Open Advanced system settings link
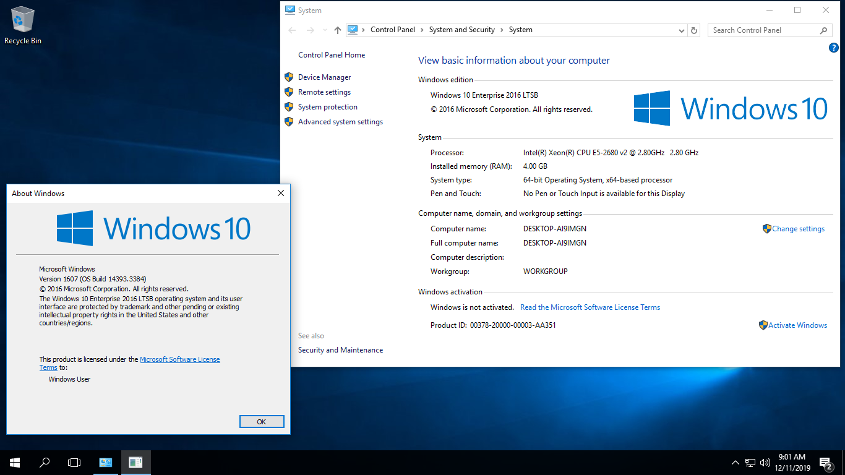The height and width of the screenshot is (475, 845). 340,122
